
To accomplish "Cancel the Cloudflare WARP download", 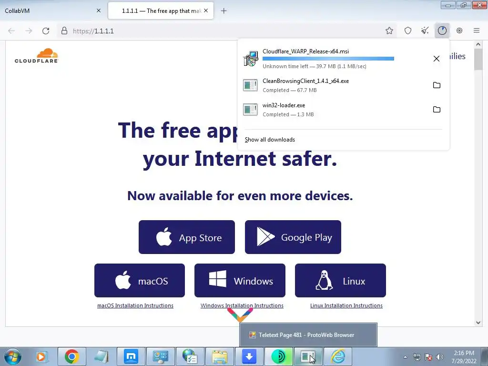I will pyautogui.click(x=437, y=59).
